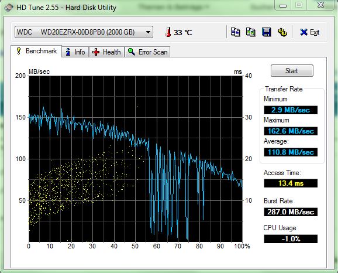Click the Exit button label

[x=315, y=32]
